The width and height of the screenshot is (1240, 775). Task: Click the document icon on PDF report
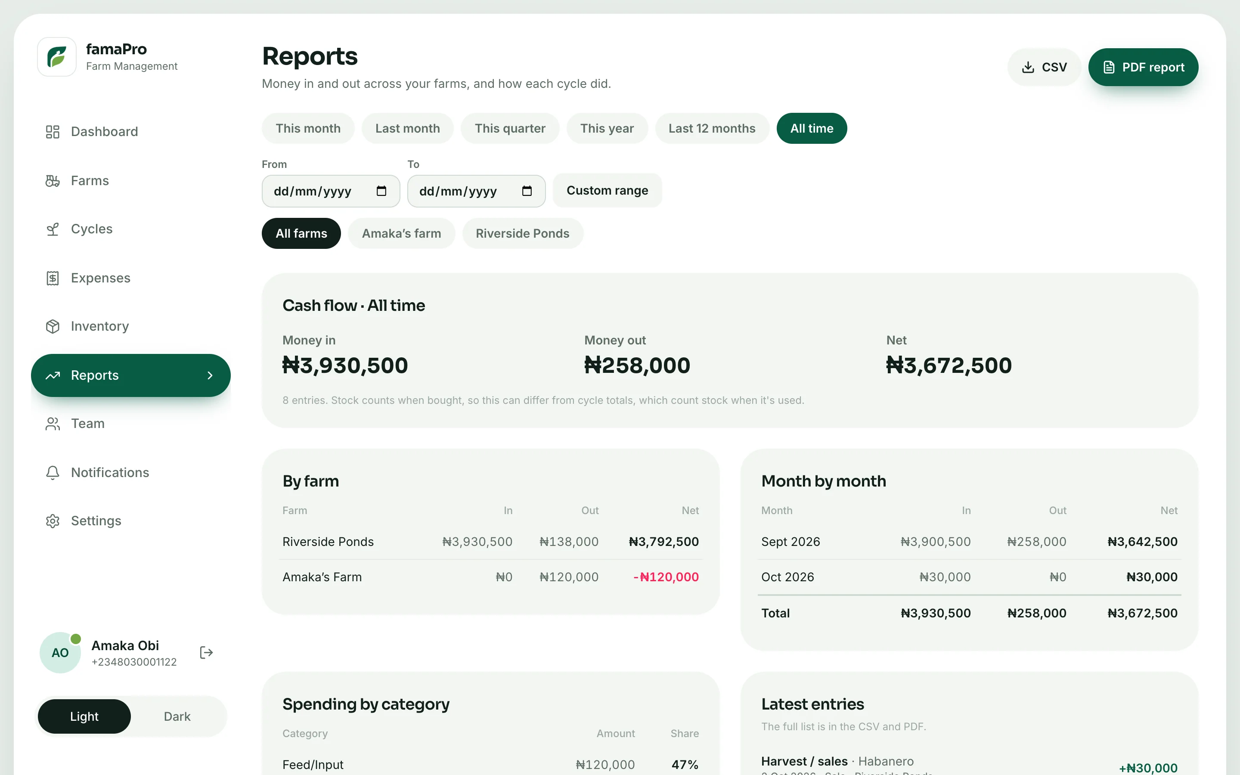[x=1109, y=67]
